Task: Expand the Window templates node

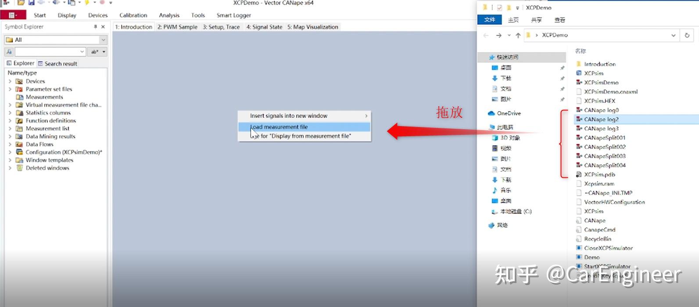Action: [x=10, y=160]
